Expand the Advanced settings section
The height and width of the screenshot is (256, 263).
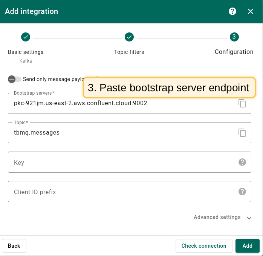tap(217, 217)
